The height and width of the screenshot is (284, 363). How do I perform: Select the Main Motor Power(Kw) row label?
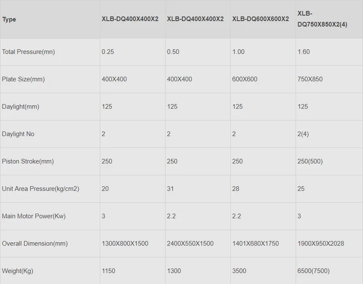pos(34,216)
